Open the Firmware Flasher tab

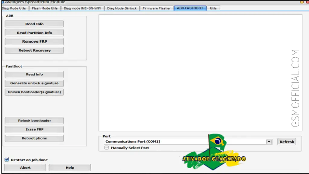point(156,8)
